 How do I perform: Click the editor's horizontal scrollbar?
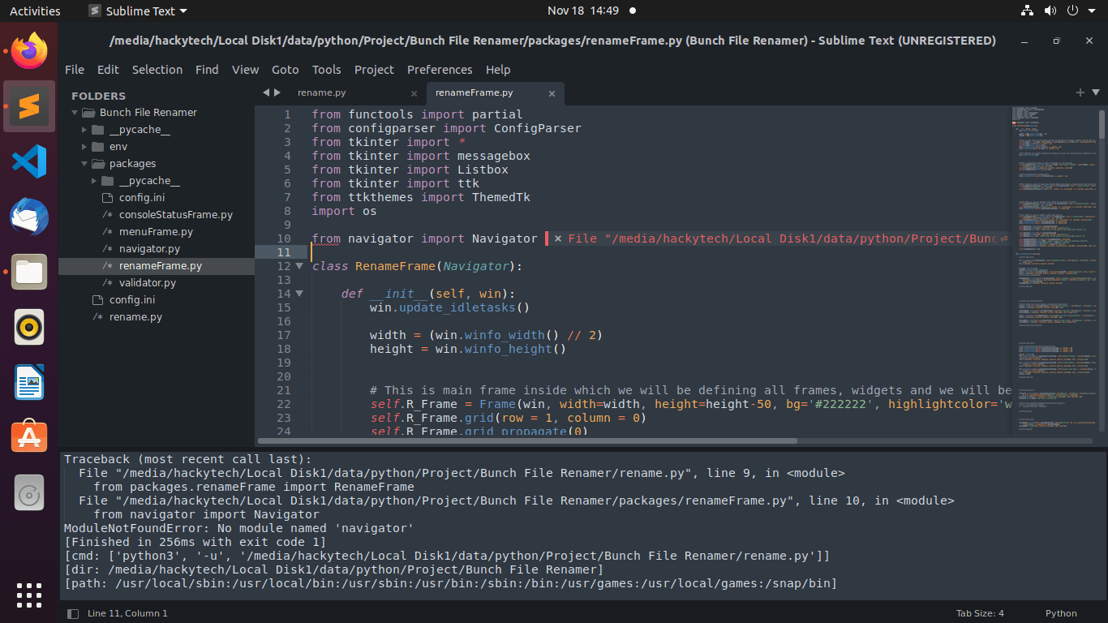click(x=527, y=441)
